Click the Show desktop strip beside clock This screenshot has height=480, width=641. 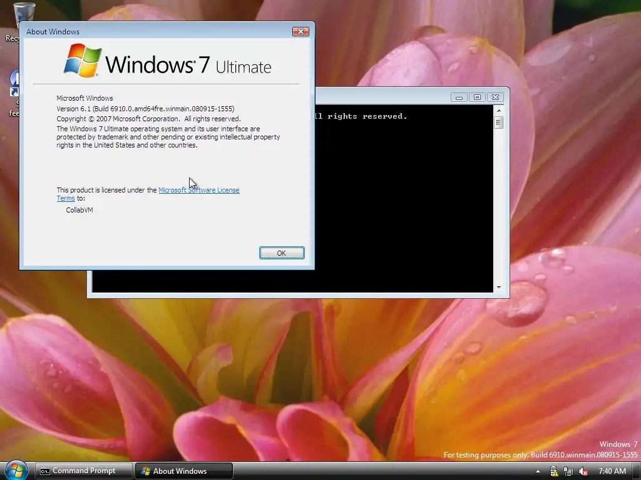click(x=638, y=471)
